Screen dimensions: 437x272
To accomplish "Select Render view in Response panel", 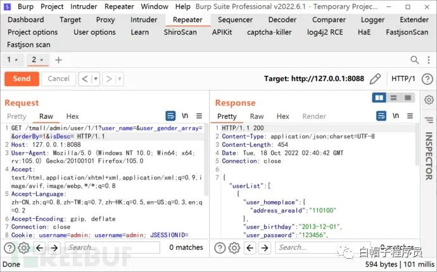I will coord(314,116).
